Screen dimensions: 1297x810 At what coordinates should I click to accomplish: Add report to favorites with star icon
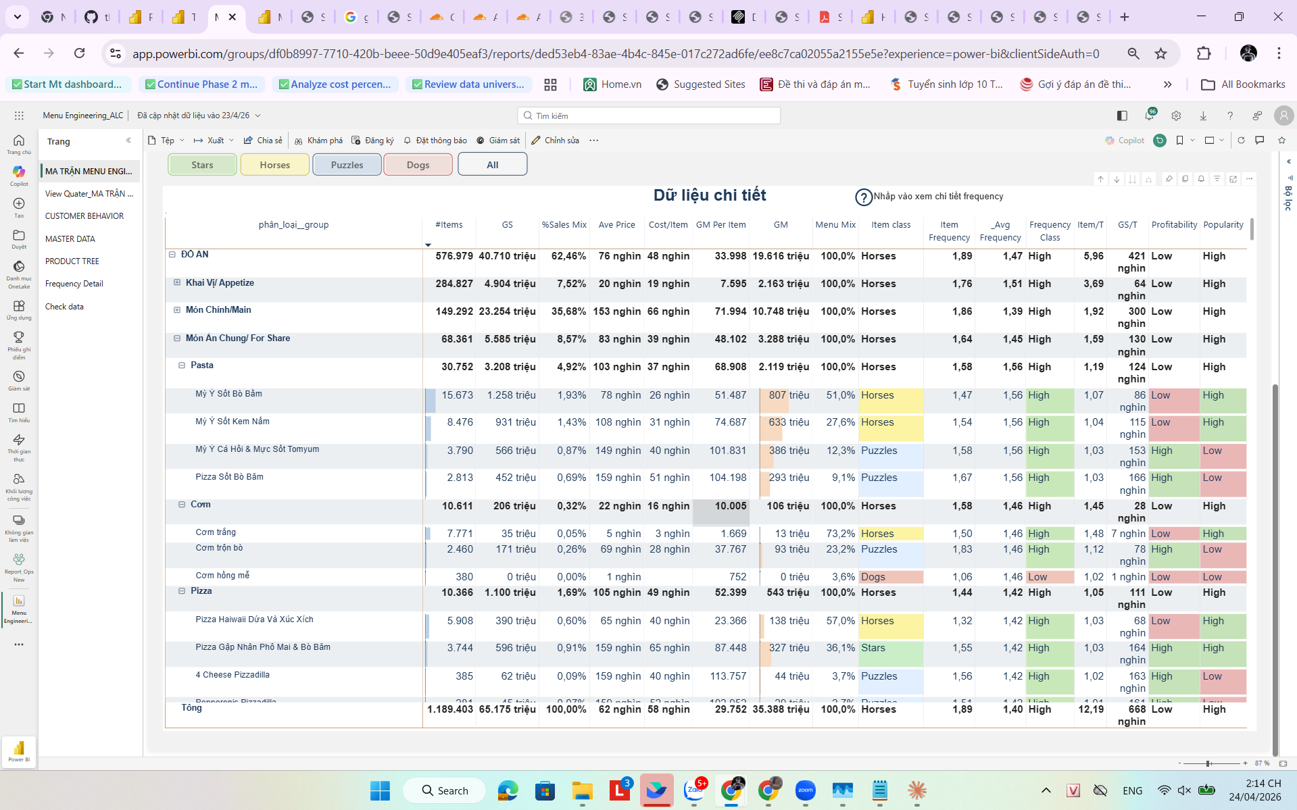pyautogui.click(x=1281, y=141)
